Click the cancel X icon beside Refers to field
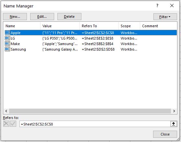181x142 pixels. click(x=6, y=124)
